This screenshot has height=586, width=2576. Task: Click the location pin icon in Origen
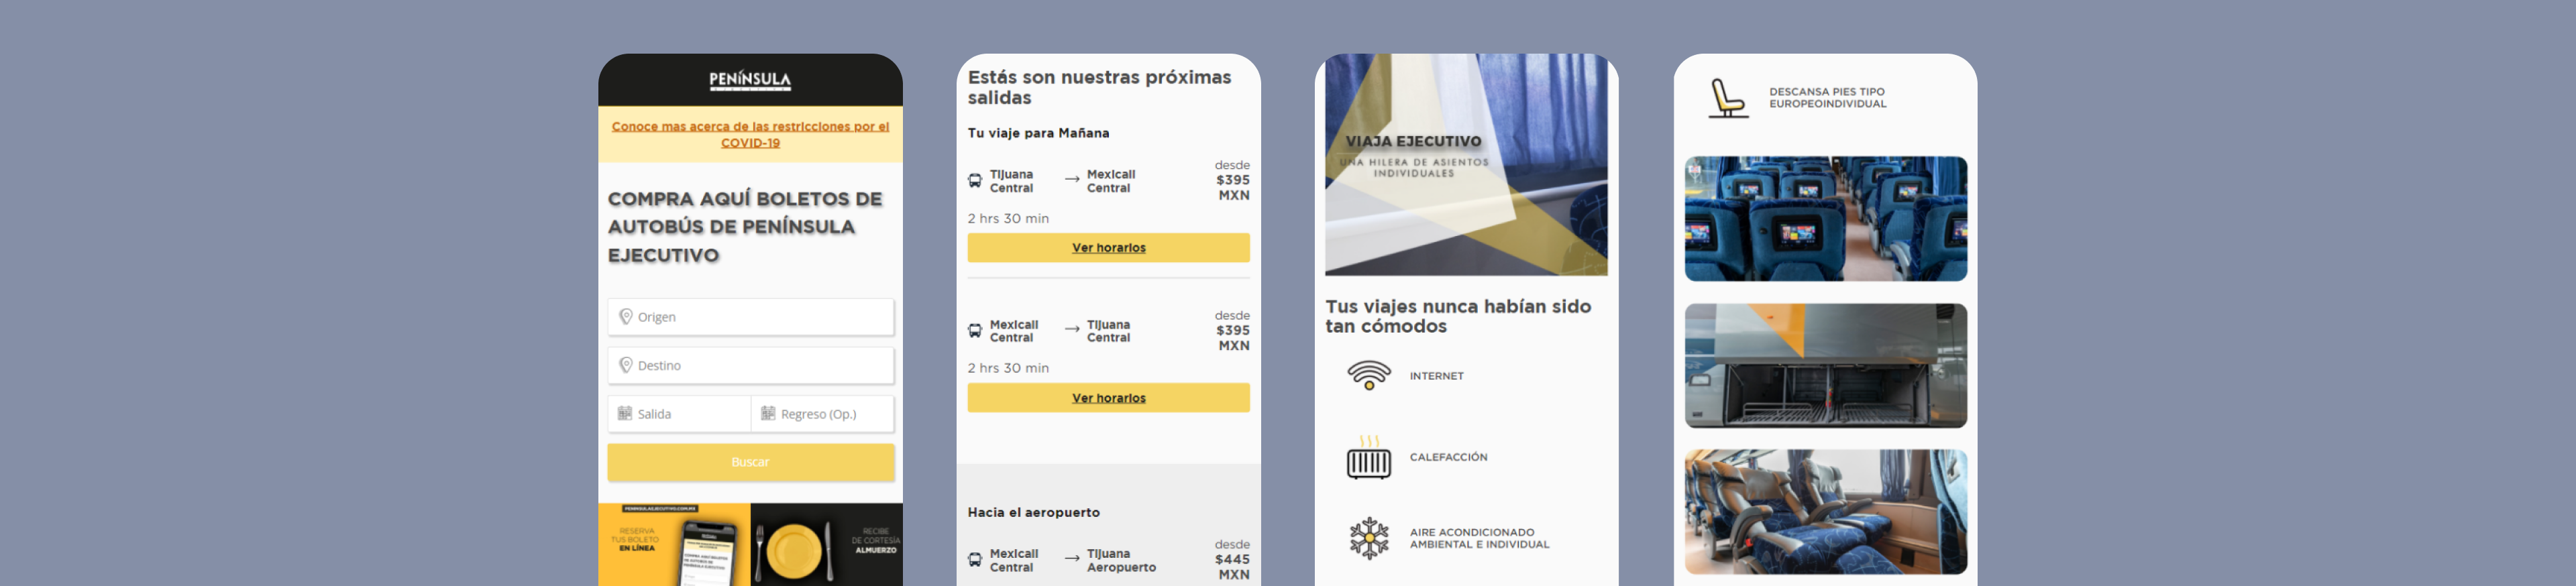point(626,317)
